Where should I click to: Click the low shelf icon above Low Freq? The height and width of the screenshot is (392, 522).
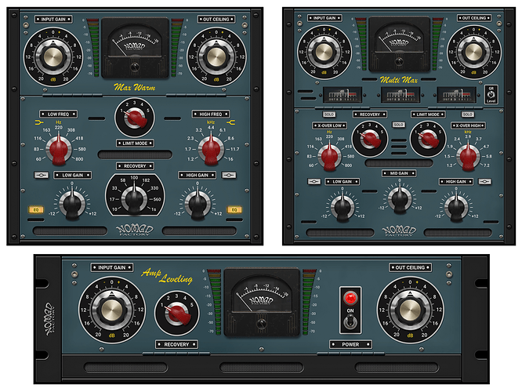pyautogui.click(x=39, y=122)
